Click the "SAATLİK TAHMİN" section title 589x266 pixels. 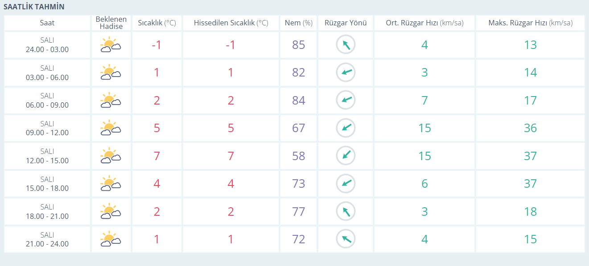34,7
